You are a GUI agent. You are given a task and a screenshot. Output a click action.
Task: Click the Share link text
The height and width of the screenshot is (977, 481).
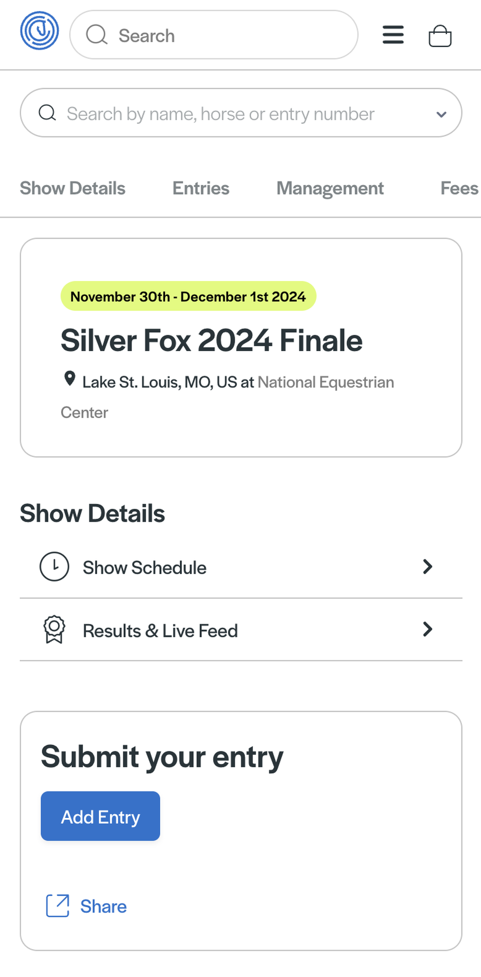pyautogui.click(x=103, y=907)
